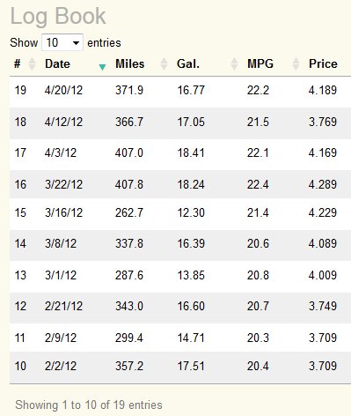Image resolution: width=351 pixels, height=416 pixels.
Task: Select log entry 10 dated 2/2/12
Action: click(180, 368)
